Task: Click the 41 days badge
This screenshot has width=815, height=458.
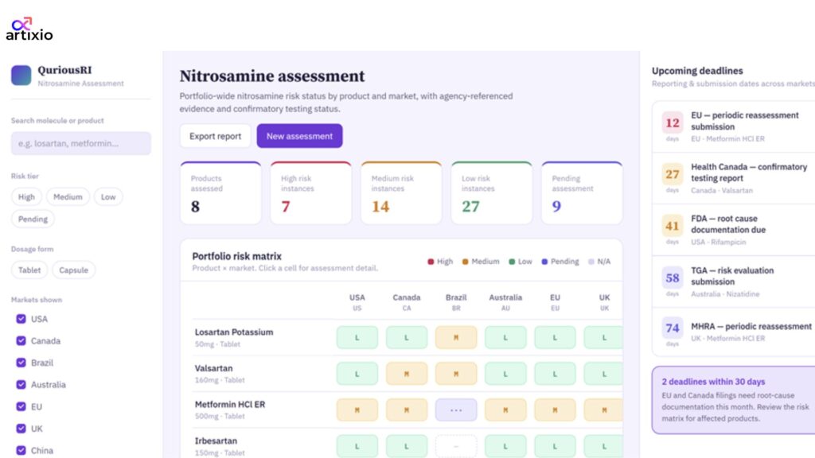Action: point(673,227)
